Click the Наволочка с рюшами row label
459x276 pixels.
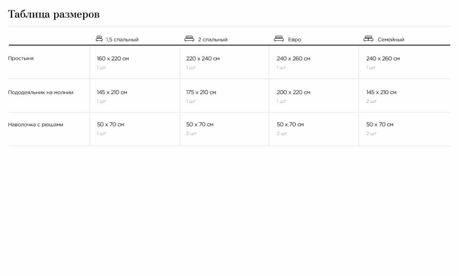[36, 125]
